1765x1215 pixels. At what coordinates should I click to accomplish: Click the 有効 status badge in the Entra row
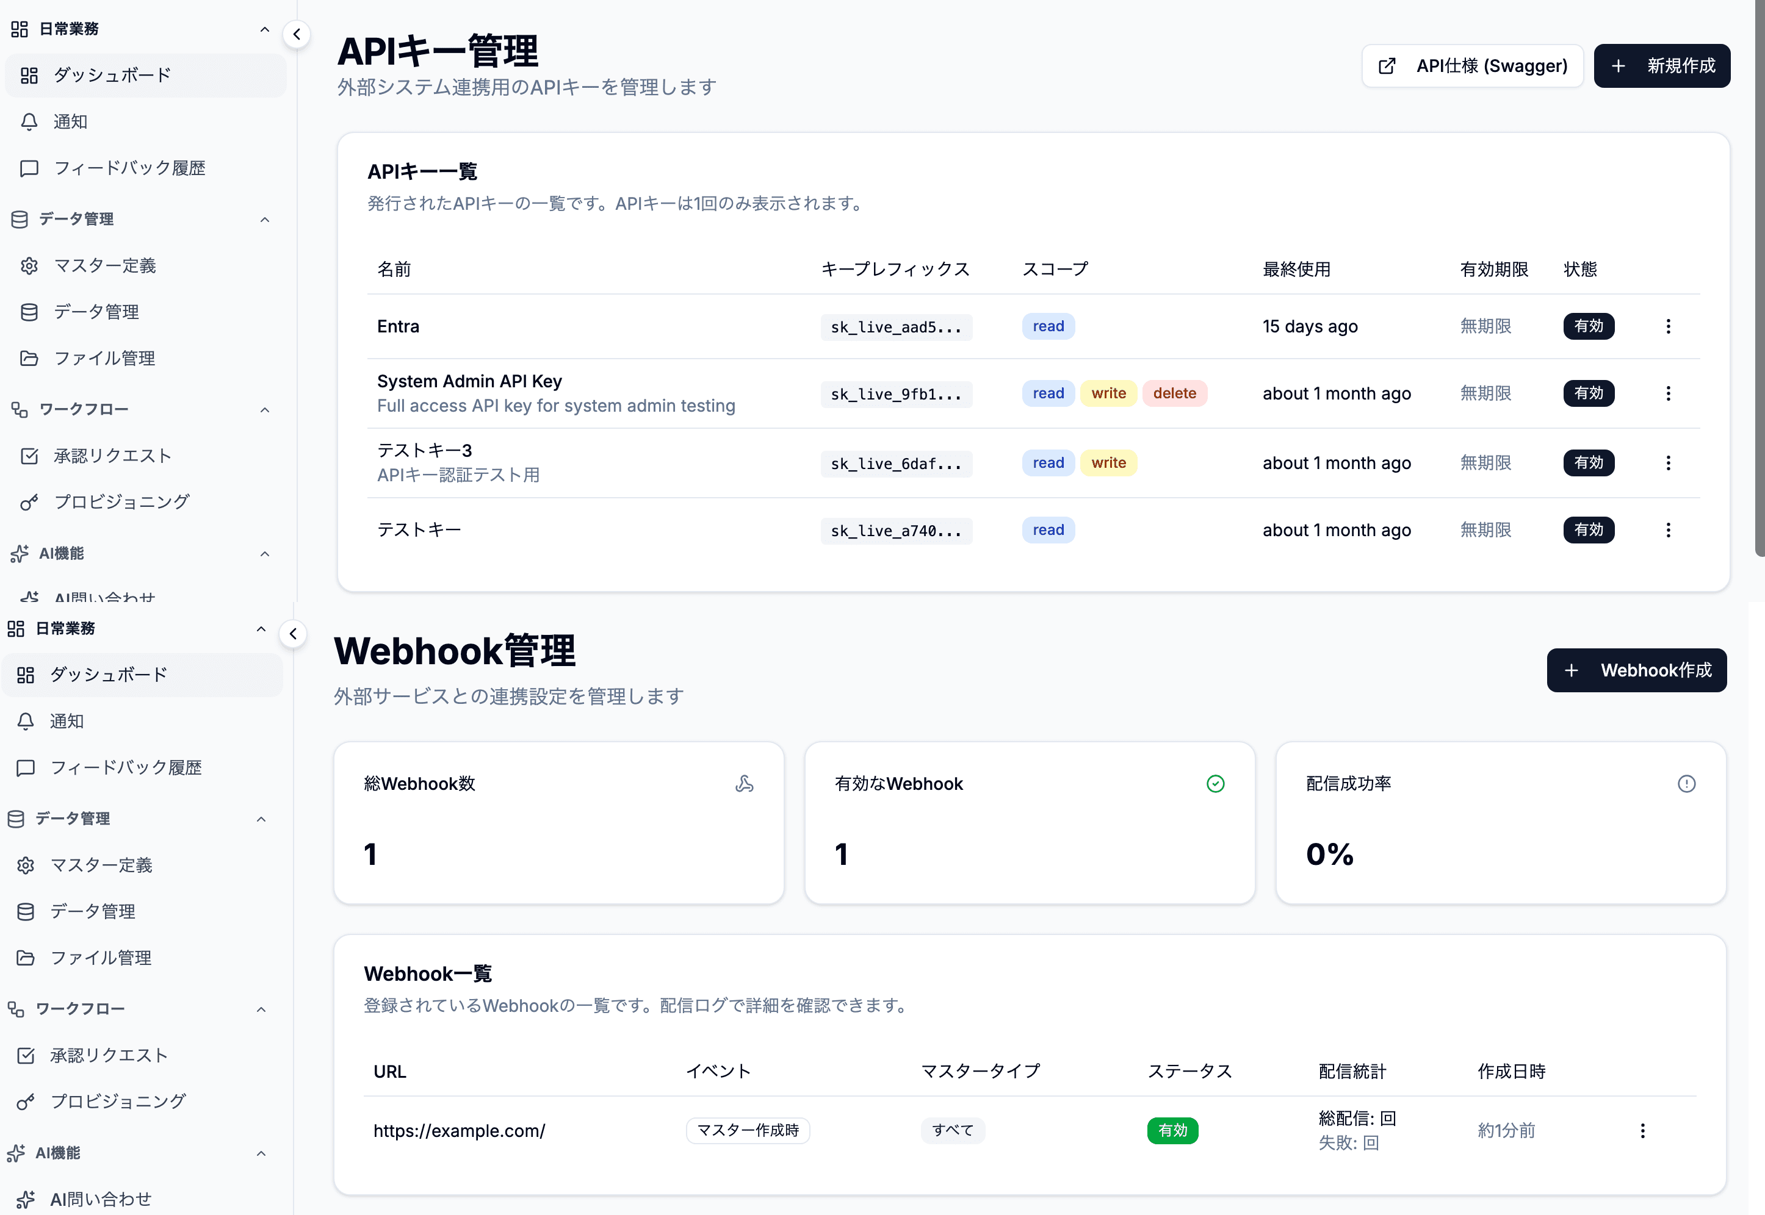1588,326
